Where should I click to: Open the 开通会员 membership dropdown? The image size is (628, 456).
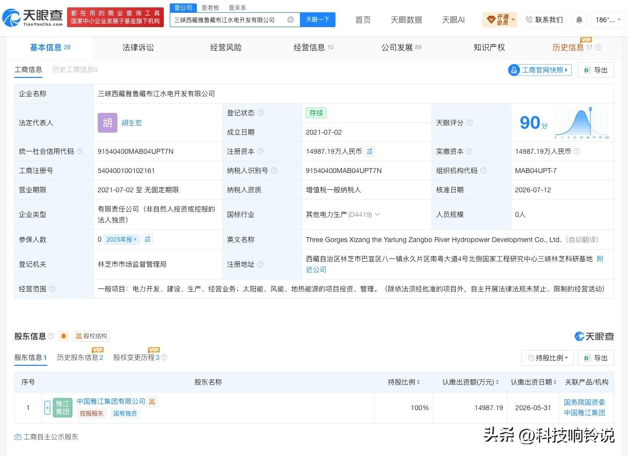point(500,20)
